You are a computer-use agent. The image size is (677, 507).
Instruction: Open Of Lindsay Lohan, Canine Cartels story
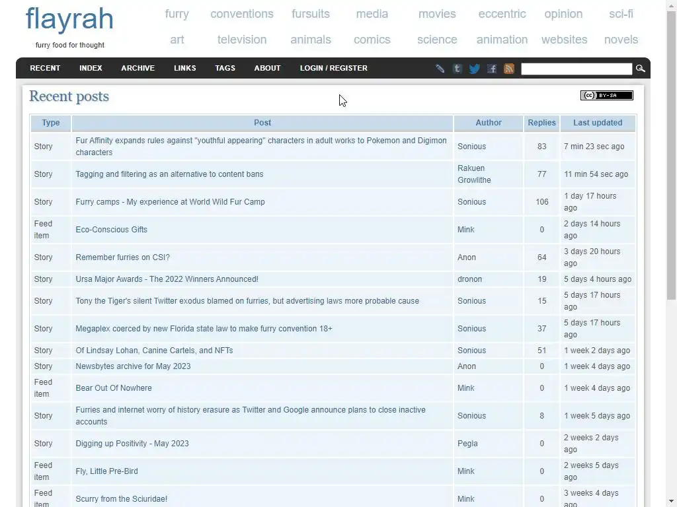coord(154,351)
